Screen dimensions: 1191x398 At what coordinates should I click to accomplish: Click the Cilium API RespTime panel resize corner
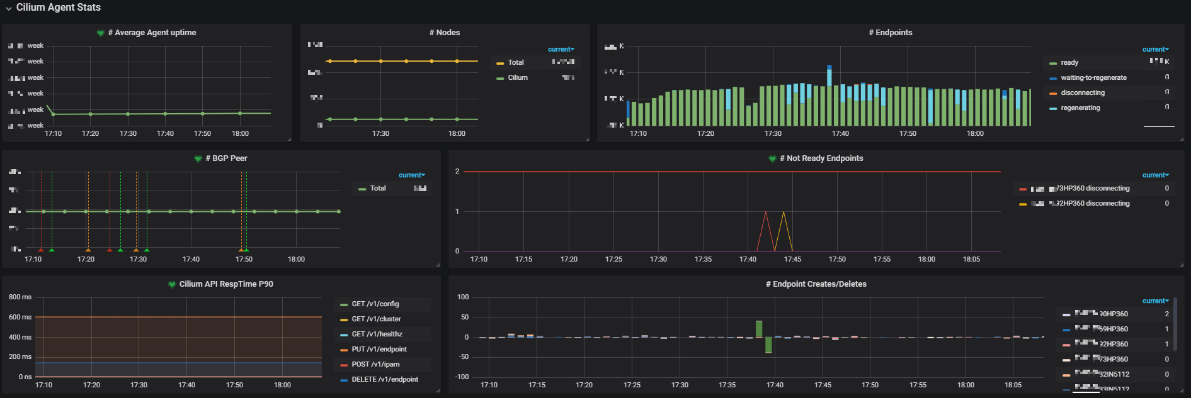tap(438, 390)
